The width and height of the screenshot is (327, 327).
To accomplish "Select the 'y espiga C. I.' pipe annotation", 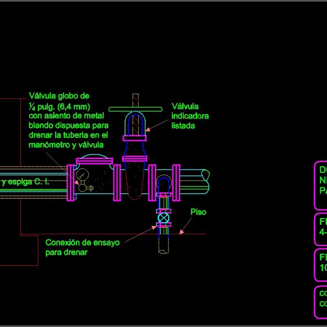I will click(25, 181).
